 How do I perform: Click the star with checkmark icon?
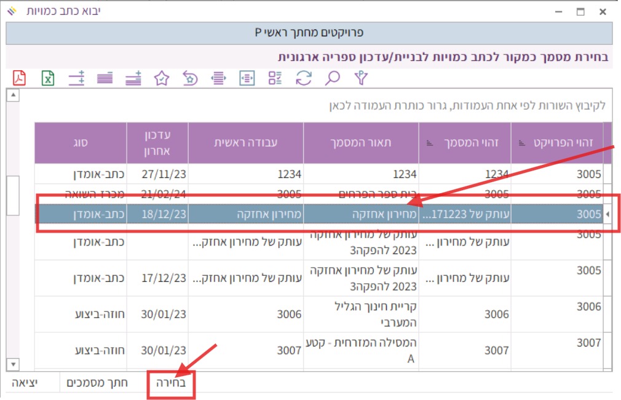click(162, 78)
